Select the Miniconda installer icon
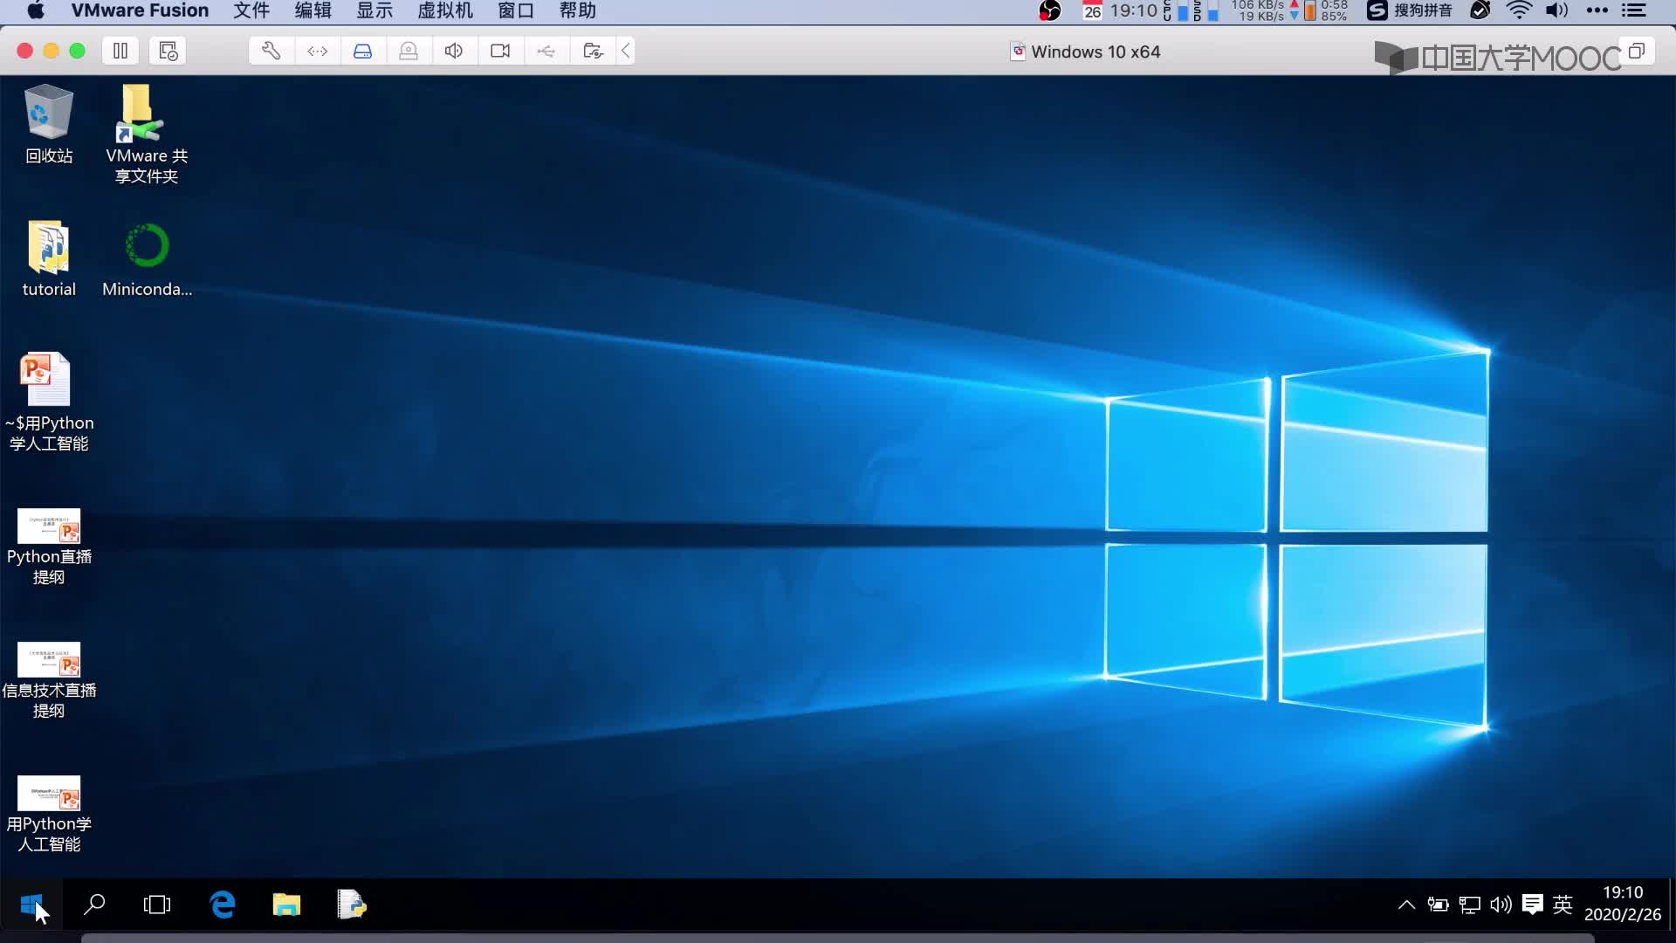This screenshot has height=943, width=1676. coord(147,258)
